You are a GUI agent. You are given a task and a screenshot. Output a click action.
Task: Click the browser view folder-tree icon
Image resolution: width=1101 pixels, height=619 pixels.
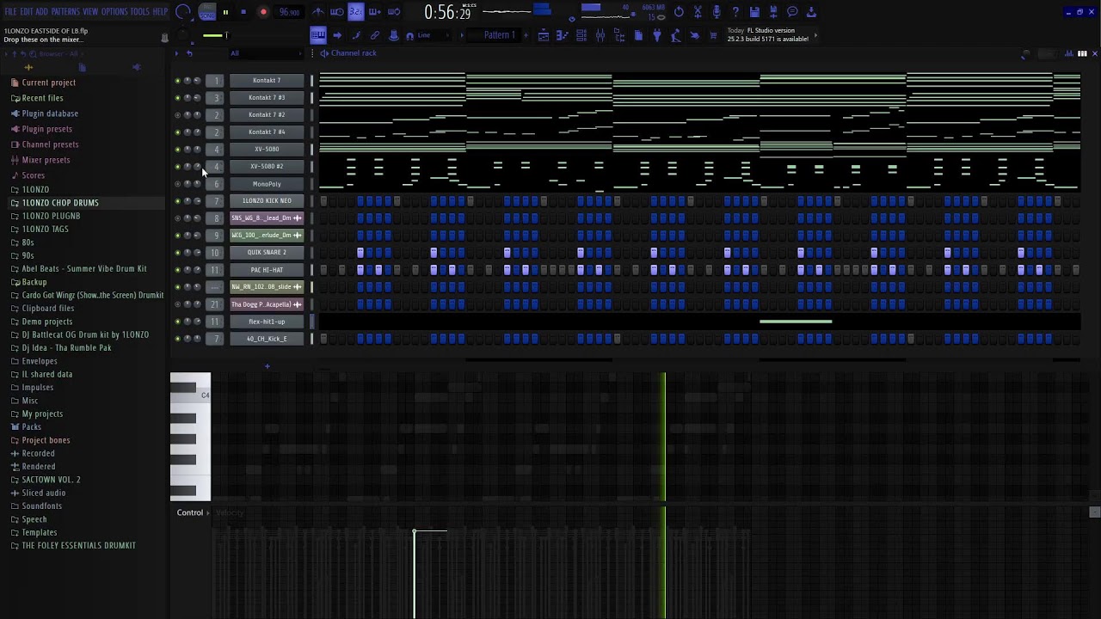click(619, 35)
